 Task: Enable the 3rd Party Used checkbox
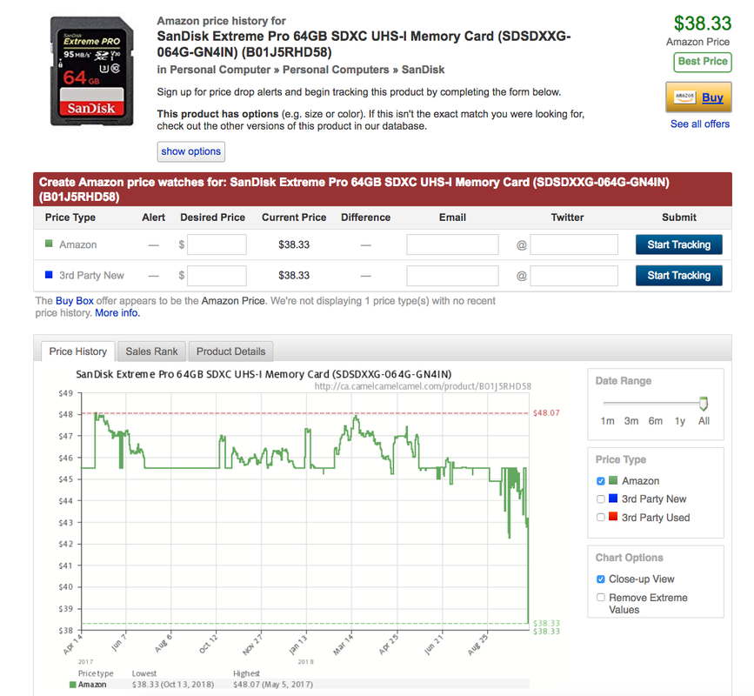point(601,517)
